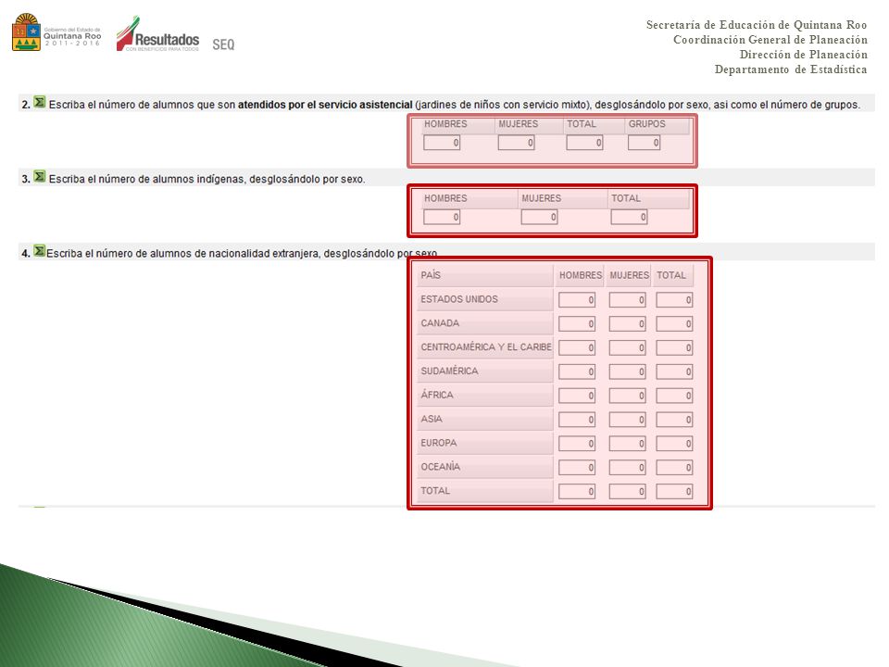Click MUJERES field in ÁFRICA row
Viewport: 889px width, 667px height.
coord(627,396)
